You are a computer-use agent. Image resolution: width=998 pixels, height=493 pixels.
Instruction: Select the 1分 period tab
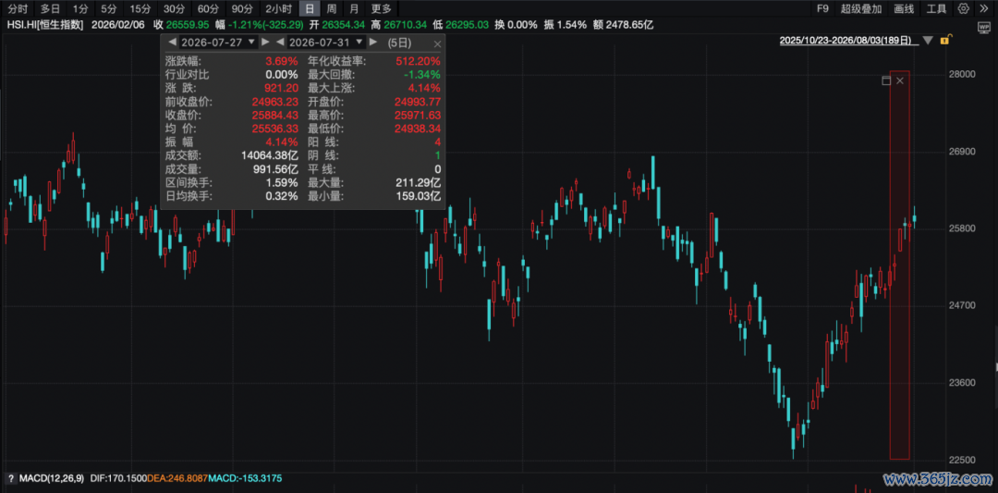tap(80, 9)
